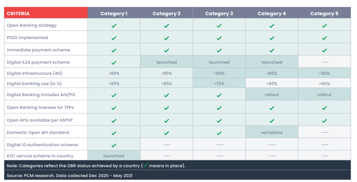Click Category 4 checkmark for Open Banking licenses for TPPs
This screenshot has height=182, width=357.
(x=272, y=108)
